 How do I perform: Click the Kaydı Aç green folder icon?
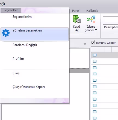click(77, 19)
